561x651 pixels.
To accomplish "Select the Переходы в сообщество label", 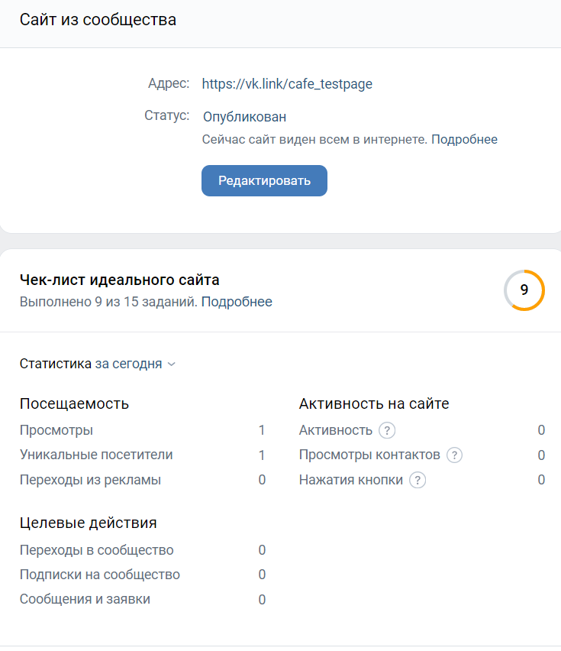I will [x=97, y=550].
